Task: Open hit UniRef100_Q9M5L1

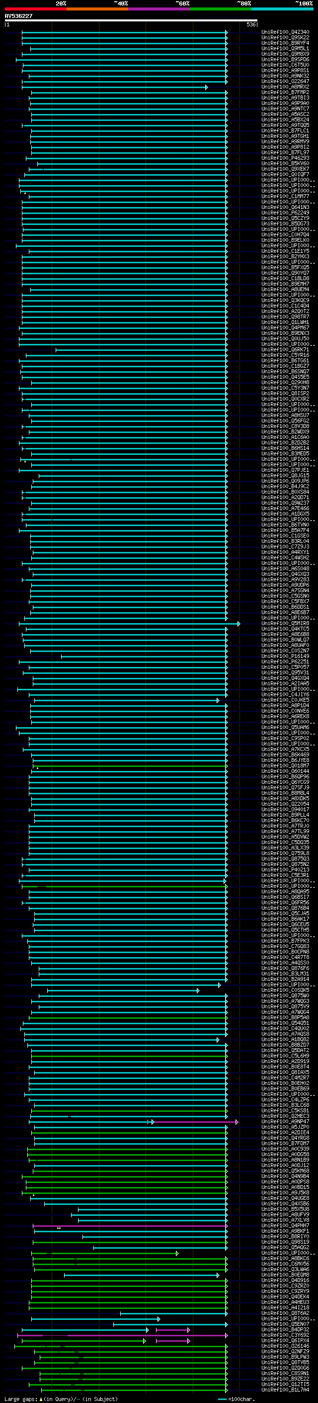Action: [285, 48]
